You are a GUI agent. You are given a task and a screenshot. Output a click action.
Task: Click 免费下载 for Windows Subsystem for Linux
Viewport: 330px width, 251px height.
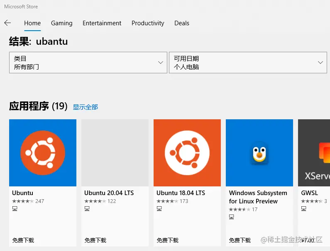pos(240,240)
